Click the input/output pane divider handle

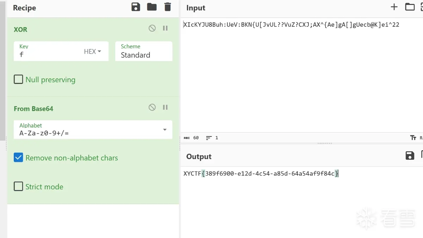(325, 144)
